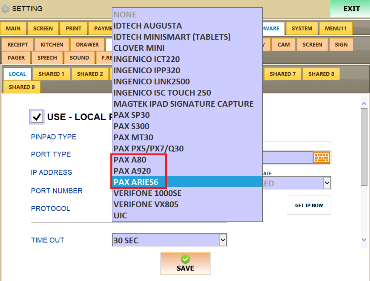The height and width of the screenshot is (281, 370).
Task: Select PAX MT30 pinpad type
Action: 187,137
